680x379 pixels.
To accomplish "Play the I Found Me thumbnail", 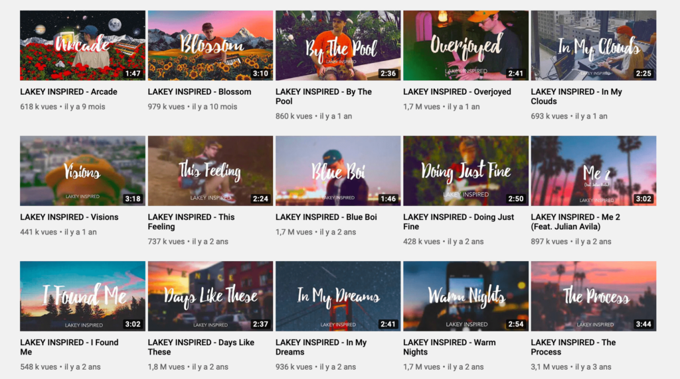I will pyautogui.click(x=82, y=296).
